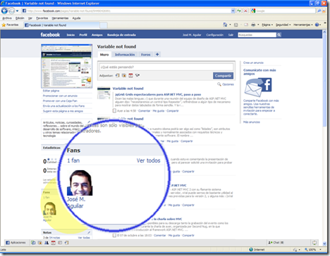The height and width of the screenshot is (256, 330).
Task: Open the search provider dropdown arrow
Action: [x=324, y=11]
